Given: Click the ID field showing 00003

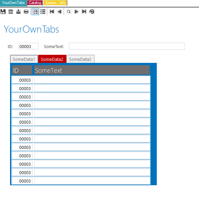Looking at the screenshot, I should click(x=28, y=46).
